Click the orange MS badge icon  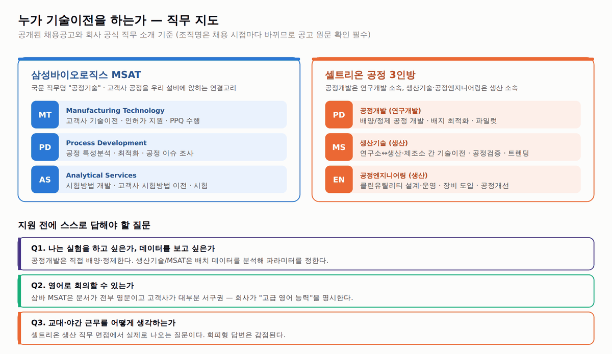coord(339,147)
